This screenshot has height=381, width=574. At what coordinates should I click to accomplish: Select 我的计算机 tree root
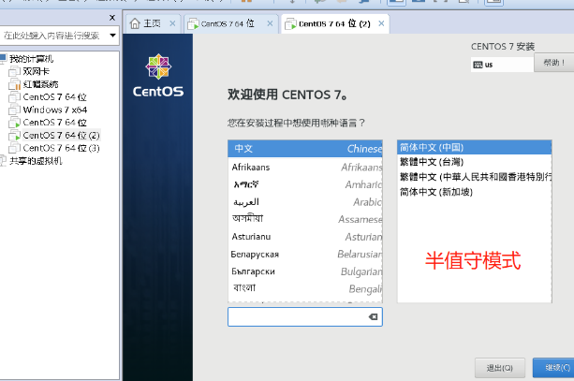(31, 59)
